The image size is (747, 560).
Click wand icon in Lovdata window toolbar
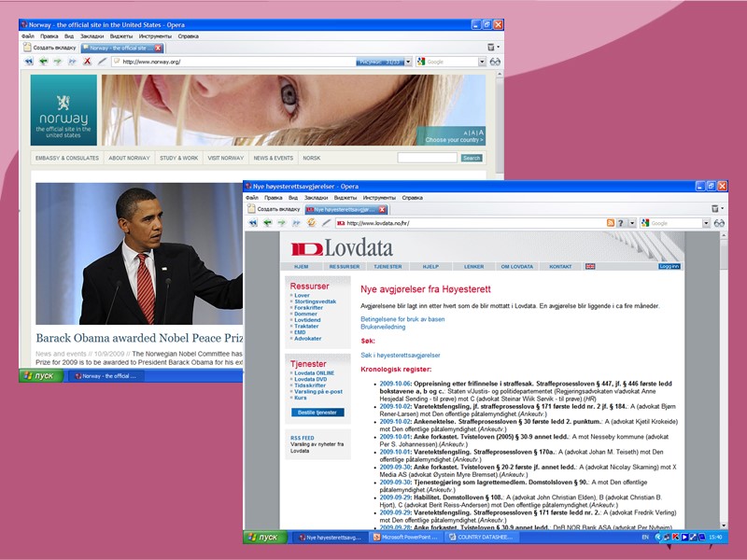[x=326, y=223]
